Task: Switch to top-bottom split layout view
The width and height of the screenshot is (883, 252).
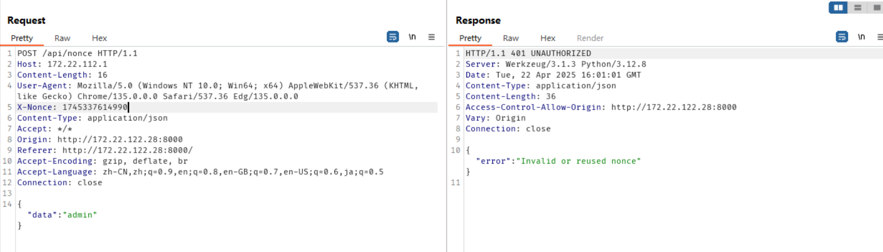Action: [x=858, y=7]
